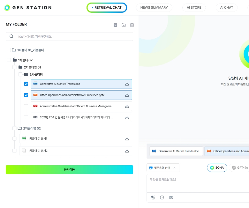The image size is (249, 208).
Task: Download the 2021년 FDA document
Action: [x=127, y=117]
